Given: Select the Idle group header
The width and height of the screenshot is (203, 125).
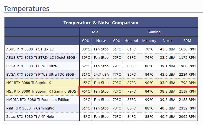Looking at the screenshot, I should tap(95, 32).
